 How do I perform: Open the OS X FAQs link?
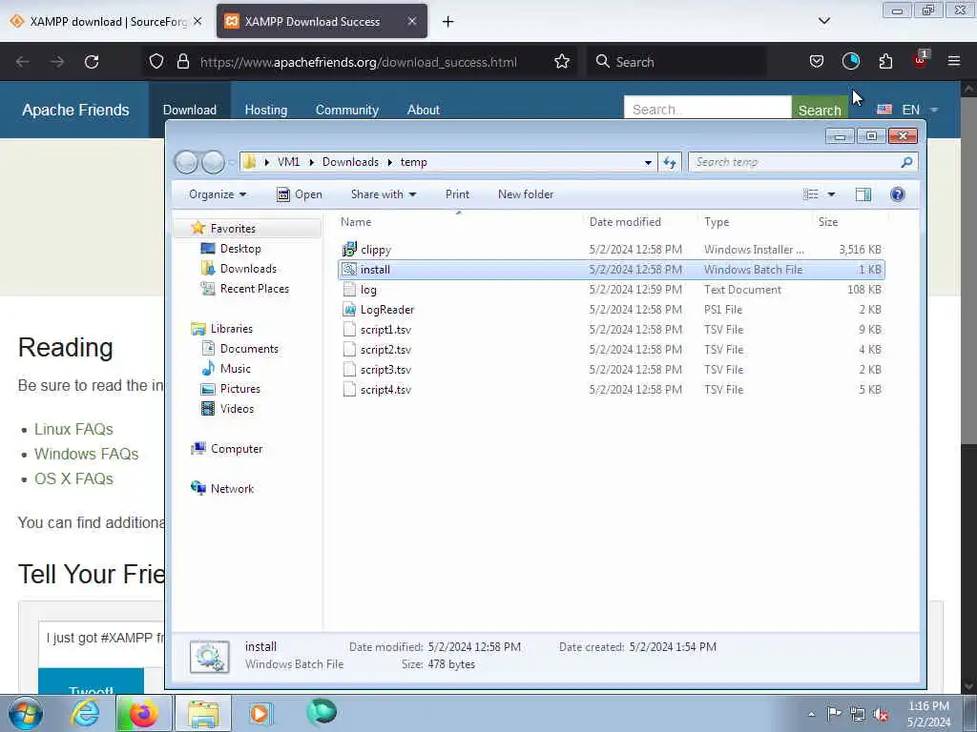coord(73,478)
